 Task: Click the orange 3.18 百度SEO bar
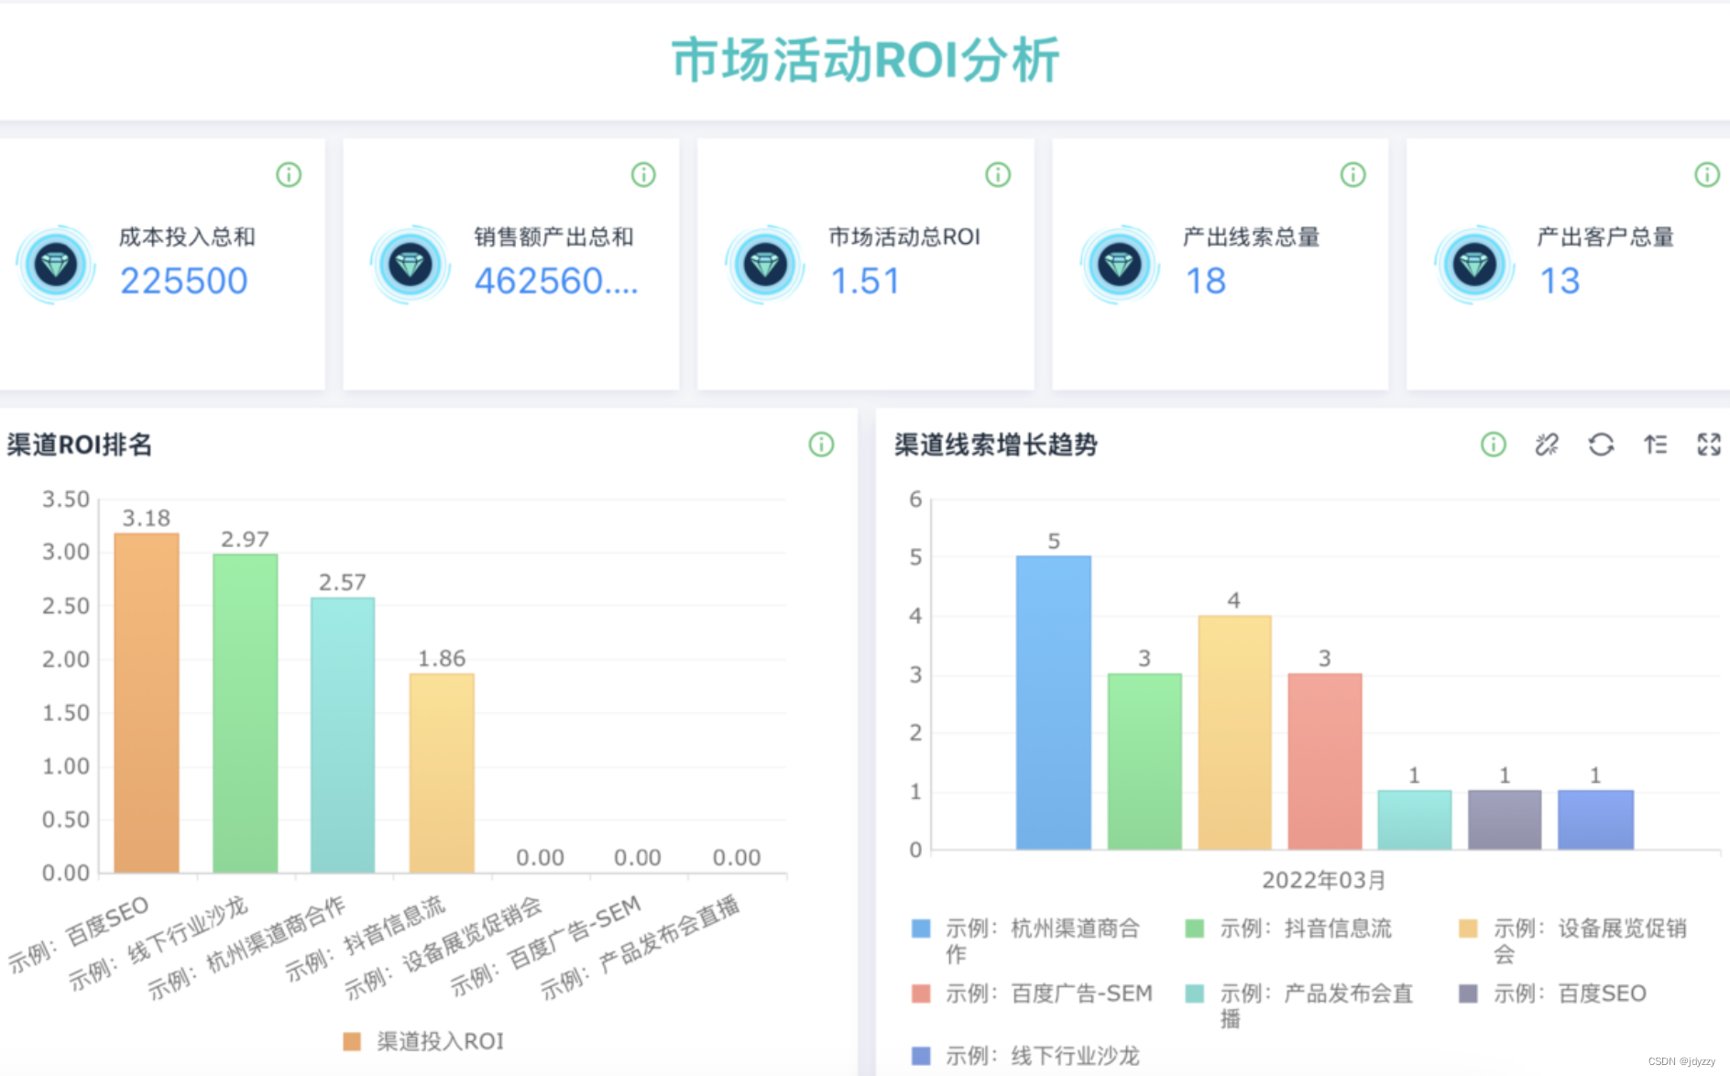tap(147, 703)
